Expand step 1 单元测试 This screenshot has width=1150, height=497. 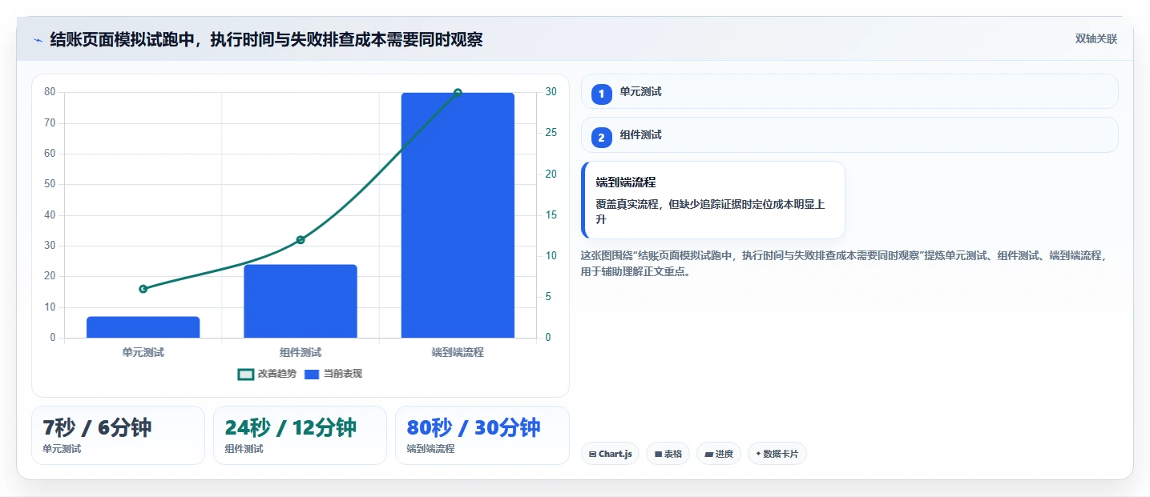(x=849, y=91)
